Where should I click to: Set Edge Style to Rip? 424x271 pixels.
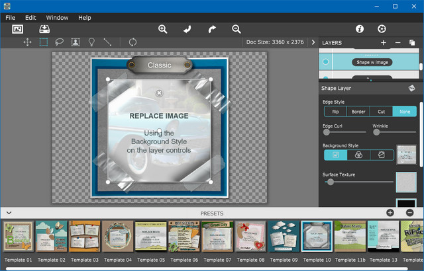pyautogui.click(x=335, y=112)
